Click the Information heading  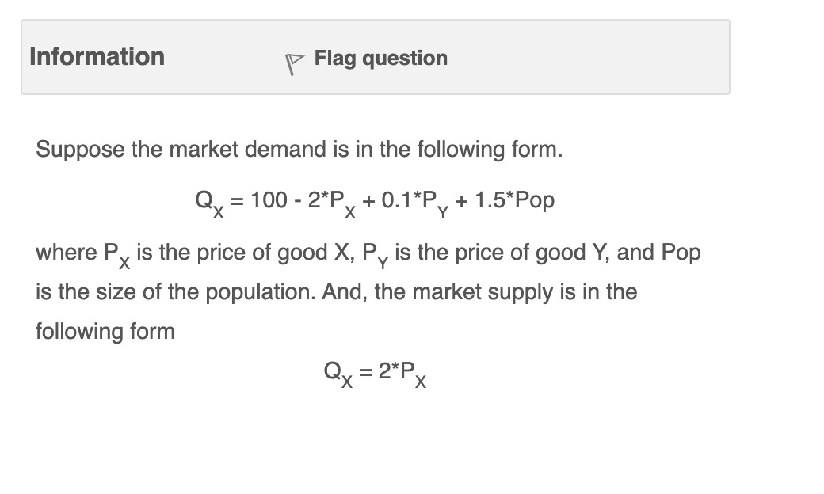(97, 56)
